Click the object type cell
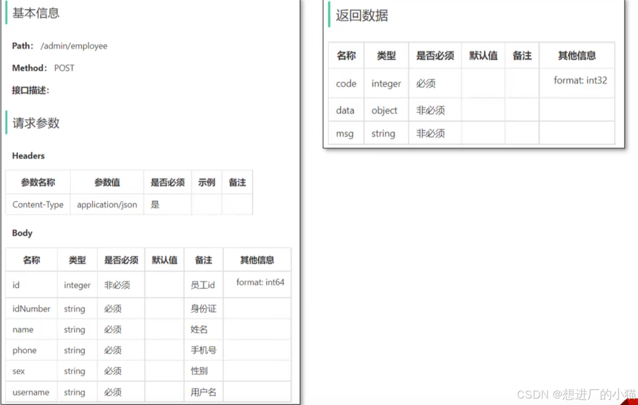 [x=386, y=110]
